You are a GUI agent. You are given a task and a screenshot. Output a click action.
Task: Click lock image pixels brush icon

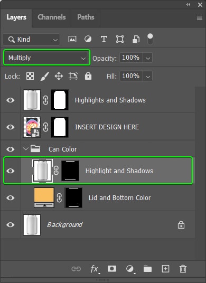click(x=44, y=76)
